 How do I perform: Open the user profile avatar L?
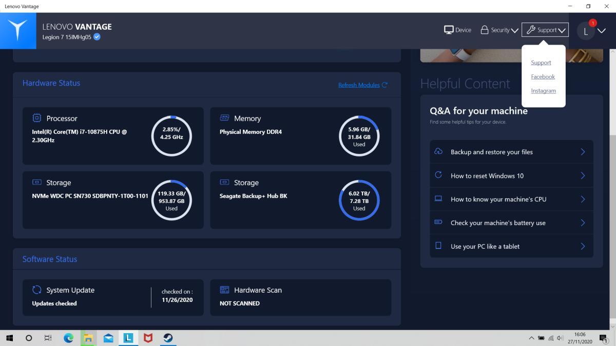pyautogui.click(x=586, y=31)
